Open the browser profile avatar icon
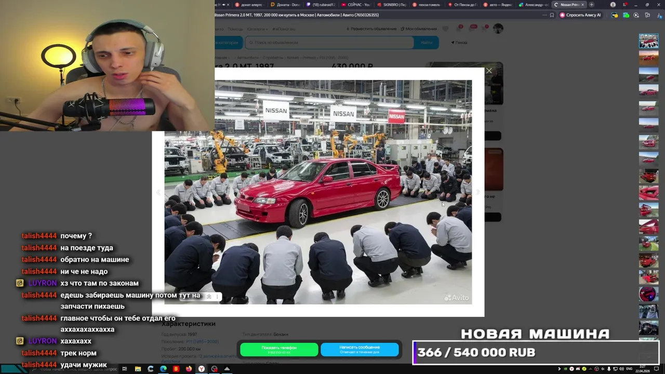 point(613,5)
